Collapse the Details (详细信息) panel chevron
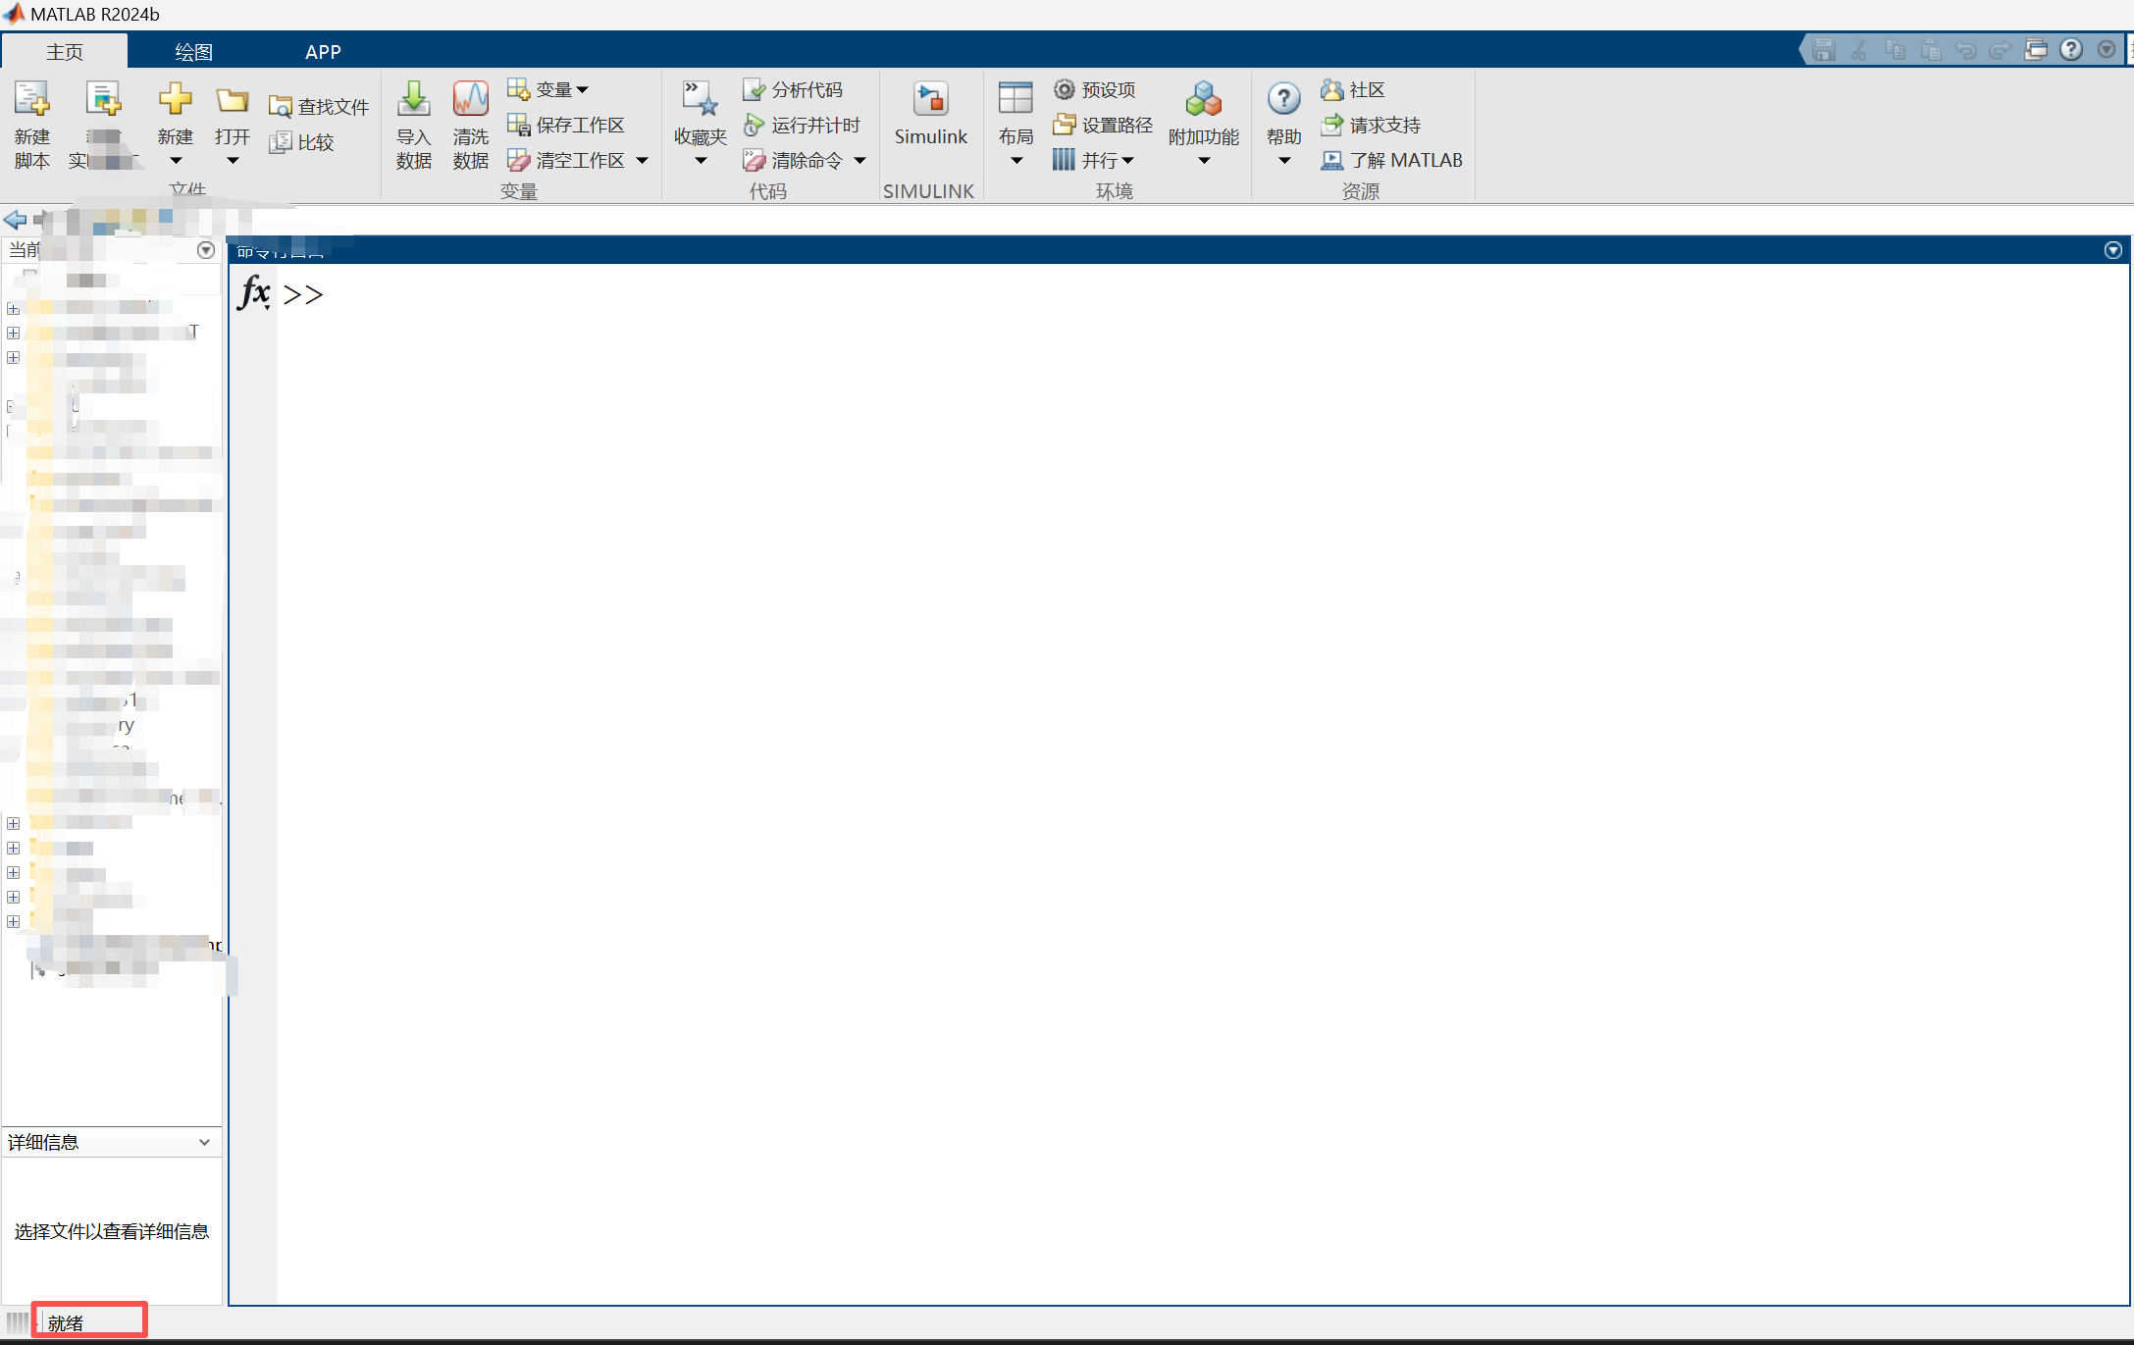Image resolution: width=2134 pixels, height=1345 pixels. (204, 1142)
